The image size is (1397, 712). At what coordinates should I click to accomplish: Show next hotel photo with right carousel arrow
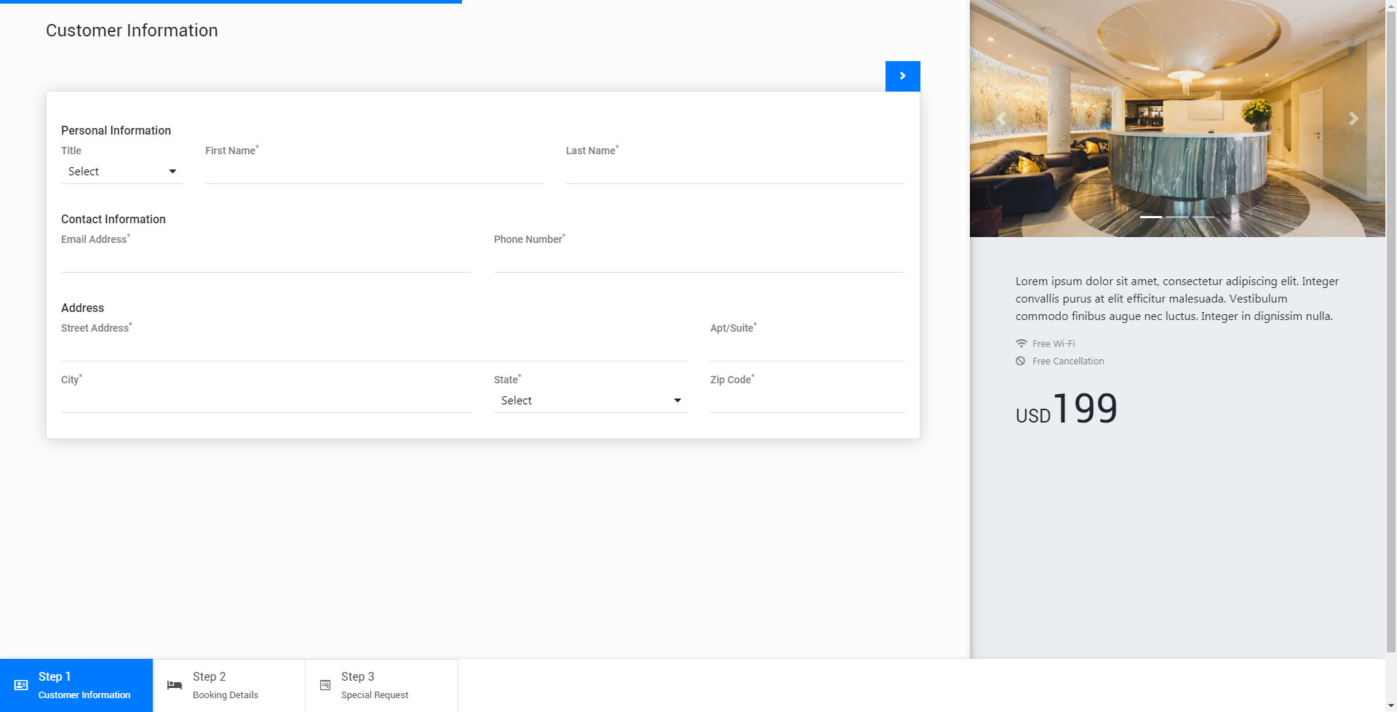click(1353, 119)
